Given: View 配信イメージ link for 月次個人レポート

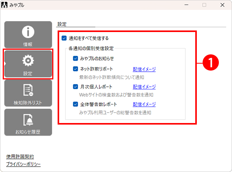Looking at the screenshot, I should 144,87.
